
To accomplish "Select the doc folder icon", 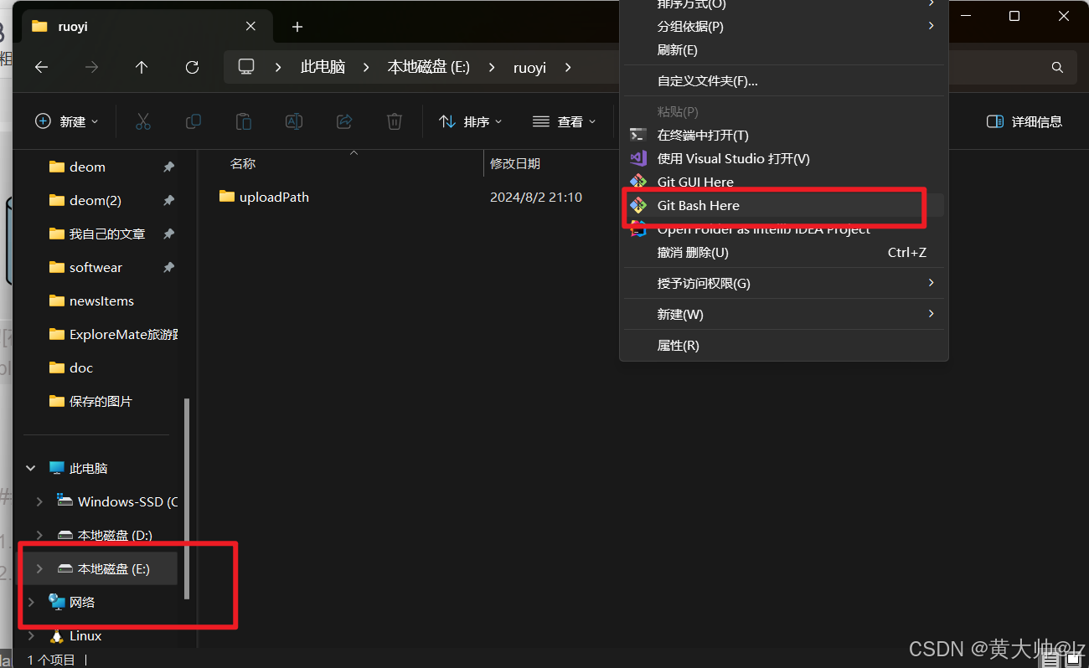I will [x=57, y=367].
